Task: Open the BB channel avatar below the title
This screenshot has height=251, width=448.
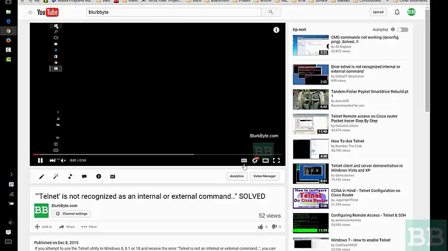Action: click(42, 211)
